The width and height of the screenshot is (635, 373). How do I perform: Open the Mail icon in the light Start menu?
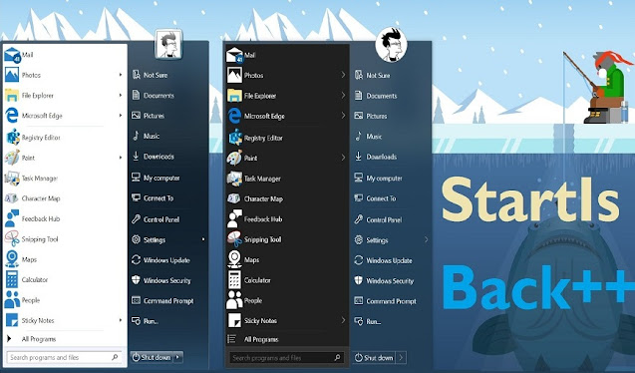coord(12,55)
